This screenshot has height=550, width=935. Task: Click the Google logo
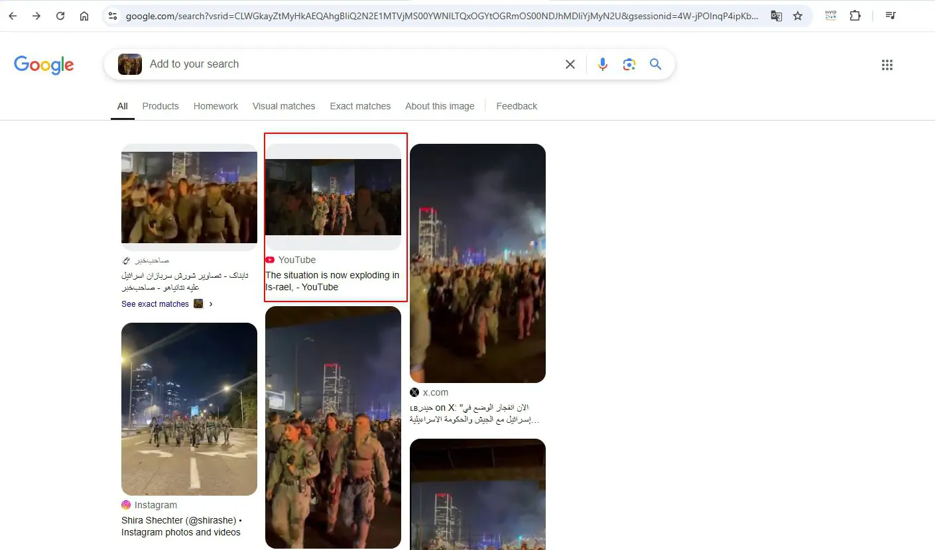tap(44, 65)
